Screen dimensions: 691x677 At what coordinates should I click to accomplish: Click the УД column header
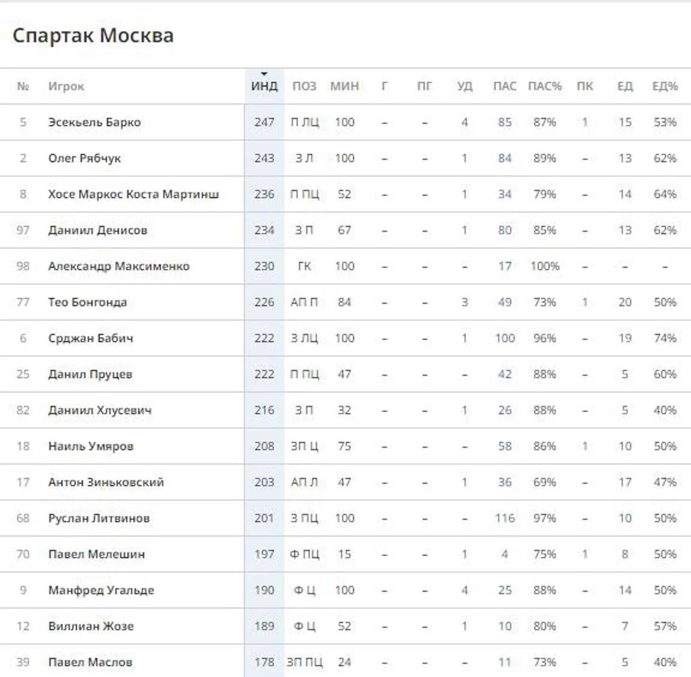[464, 86]
